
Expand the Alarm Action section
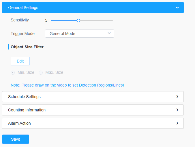[x=93, y=123]
